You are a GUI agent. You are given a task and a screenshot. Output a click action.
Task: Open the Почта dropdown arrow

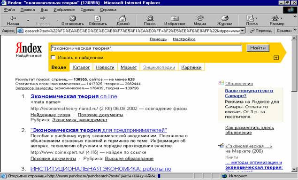tap(257, 18)
